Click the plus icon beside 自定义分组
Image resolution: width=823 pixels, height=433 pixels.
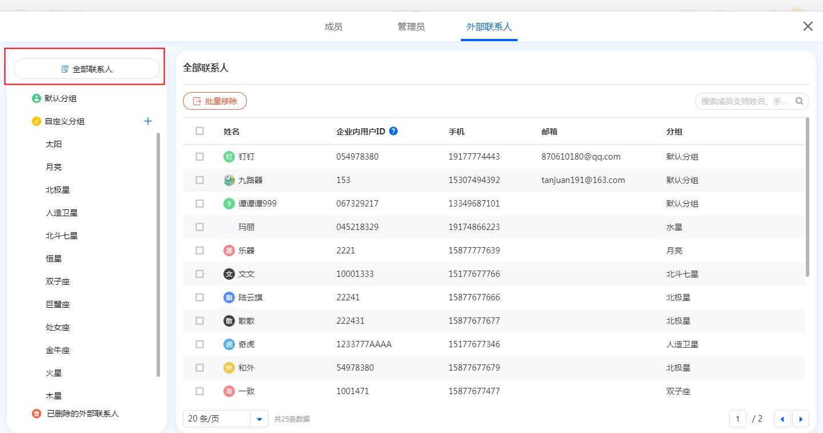tap(148, 121)
